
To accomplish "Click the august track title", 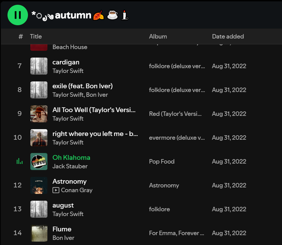I will pyautogui.click(x=63, y=205).
